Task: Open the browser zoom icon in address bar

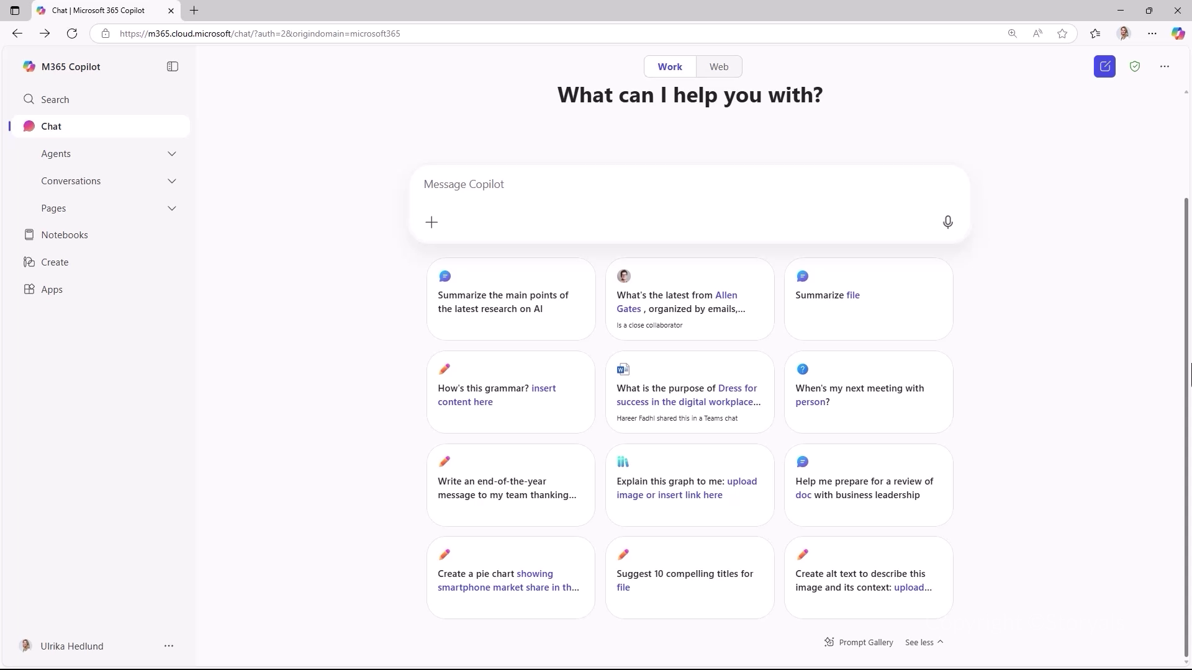Action: pyautogui.click(x=1012, y=33)
